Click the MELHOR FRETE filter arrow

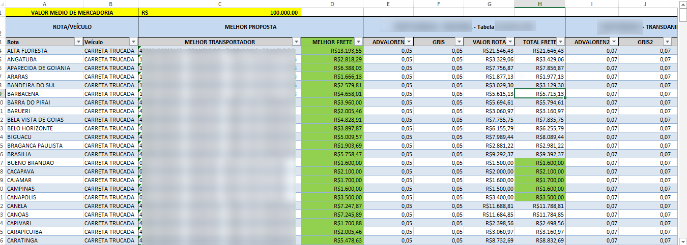click(358, 42)
